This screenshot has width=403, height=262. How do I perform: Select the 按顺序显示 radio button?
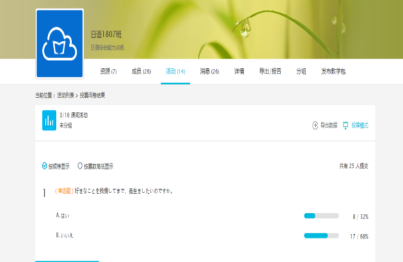click(x=44, y=166)
